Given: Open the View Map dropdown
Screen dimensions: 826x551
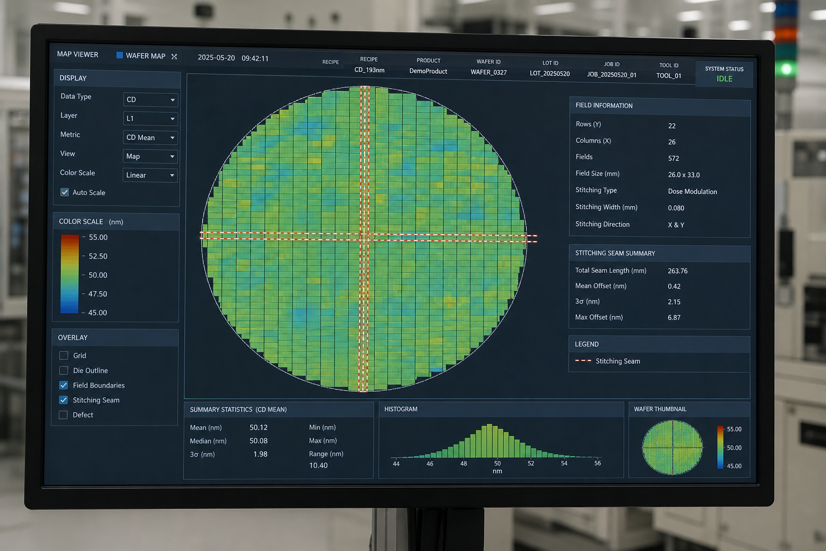Looking at the screenshot, I should tap(151, 156).
